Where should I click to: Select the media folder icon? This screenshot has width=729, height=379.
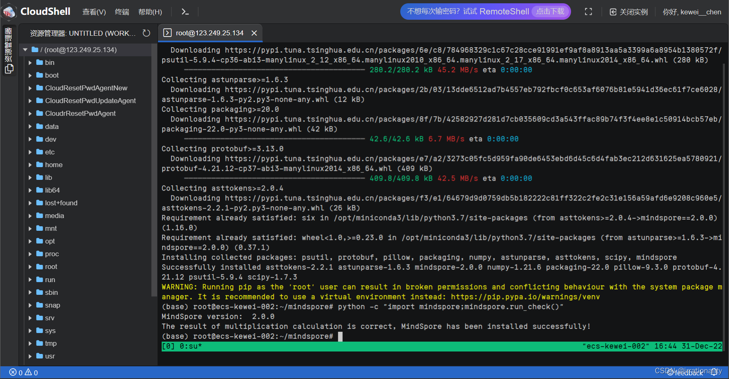point(40,216)
